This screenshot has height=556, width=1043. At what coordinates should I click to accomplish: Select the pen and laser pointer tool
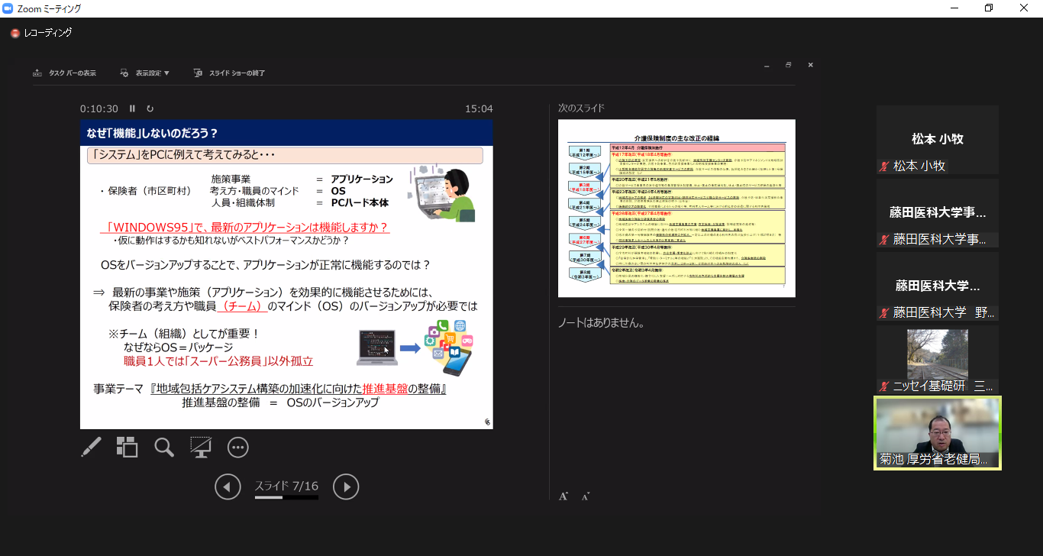pos(91,448)
